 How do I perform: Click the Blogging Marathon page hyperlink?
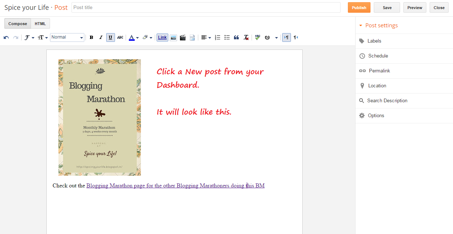tap(175, 186)
